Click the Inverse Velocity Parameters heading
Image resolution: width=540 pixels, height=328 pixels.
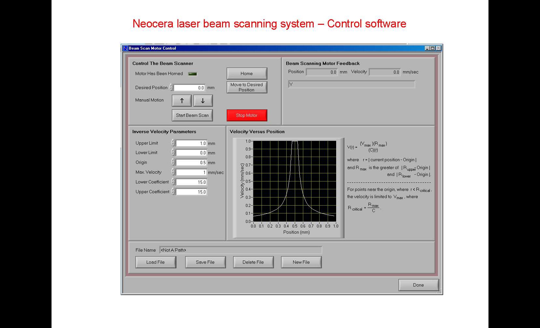pos(164,132)
